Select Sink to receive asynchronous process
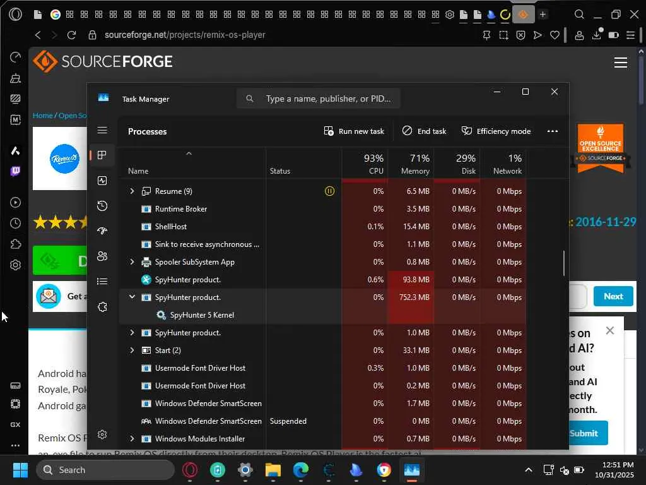This screenshot has width=646, height=485. click(x=322, y=244)
